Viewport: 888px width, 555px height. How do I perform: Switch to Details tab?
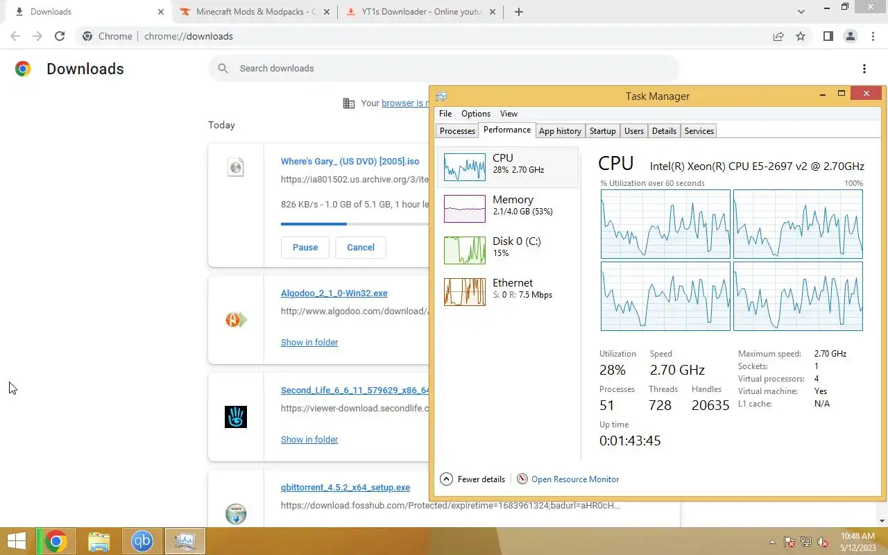(x=664, y=131)
